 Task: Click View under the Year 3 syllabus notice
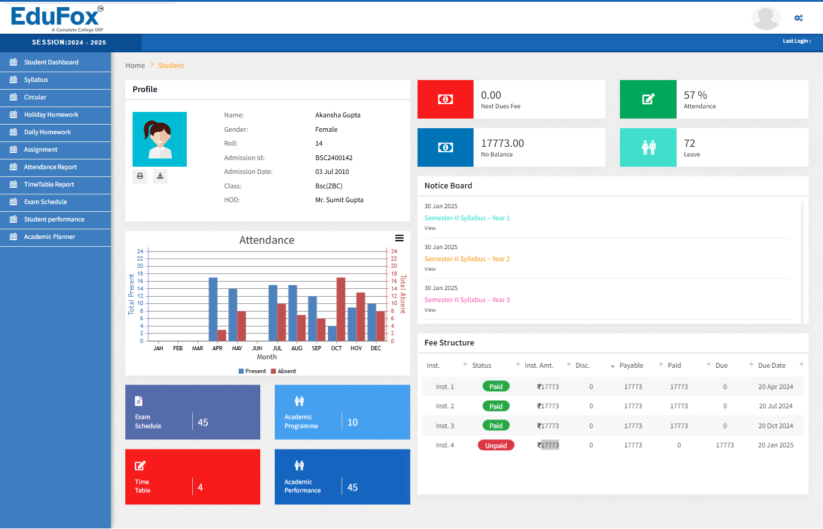coord(430,310)
